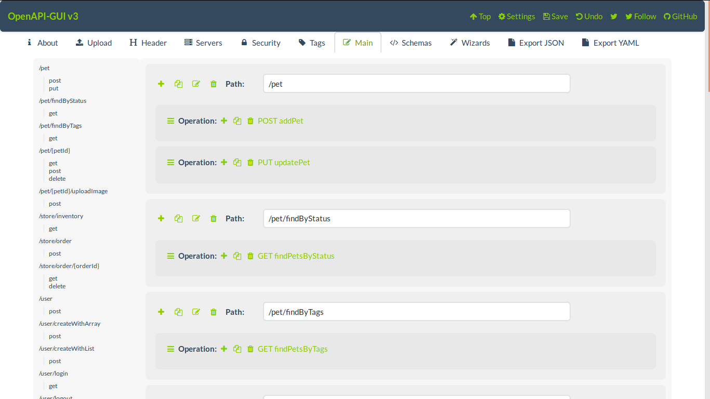
Task: Click the /pet/findByTags path input field
Action: [416, 312]
